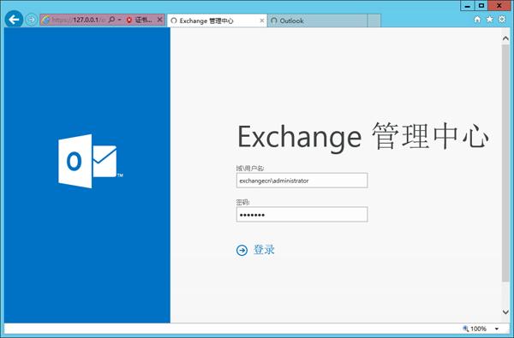Screen dimensions: 514x338
Task: Click the scroll up arrow of page scrollbar
Action: tap(505, 39)
